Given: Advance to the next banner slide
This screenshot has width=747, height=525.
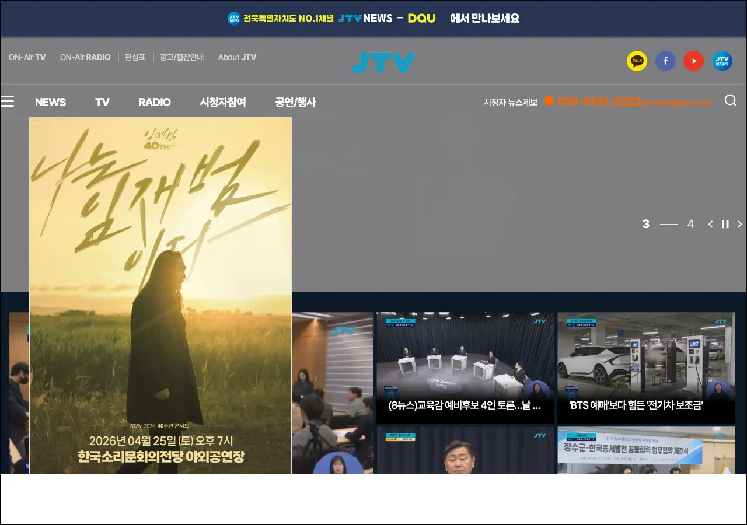Looking at the screenshot, I should click(739, 224).
